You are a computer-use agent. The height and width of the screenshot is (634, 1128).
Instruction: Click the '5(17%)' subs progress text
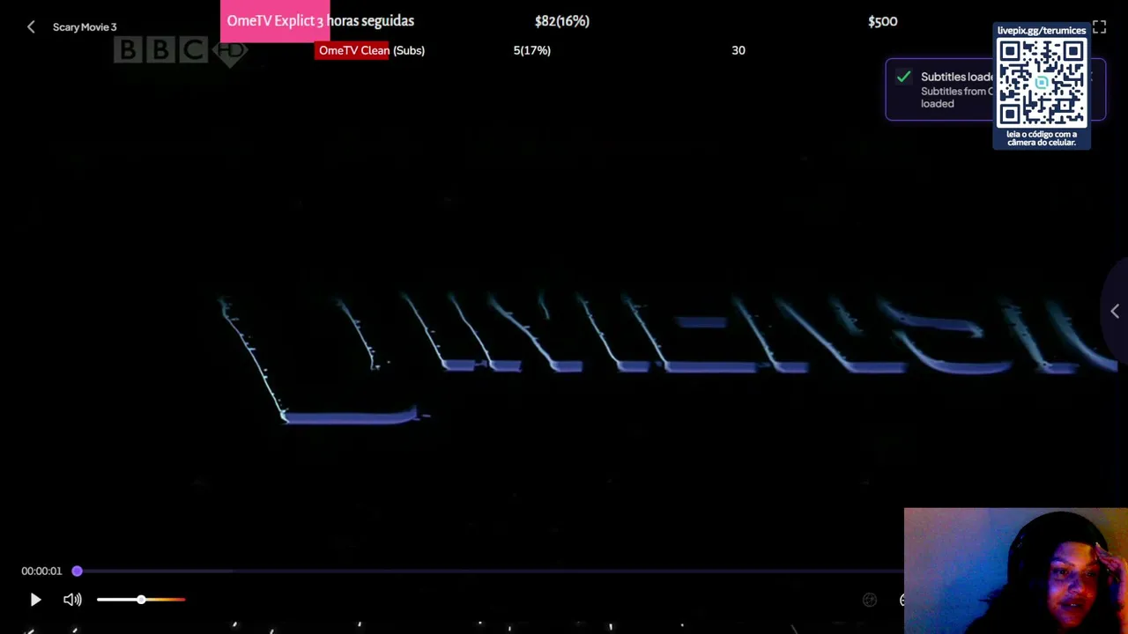coord(532,50)
